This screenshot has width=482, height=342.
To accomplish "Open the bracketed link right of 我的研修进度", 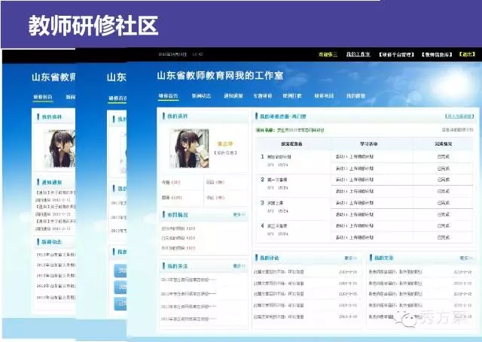I will 459,117.
